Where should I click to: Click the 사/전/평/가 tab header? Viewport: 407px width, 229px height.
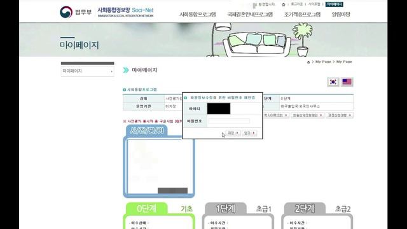(x=147, y=130)
